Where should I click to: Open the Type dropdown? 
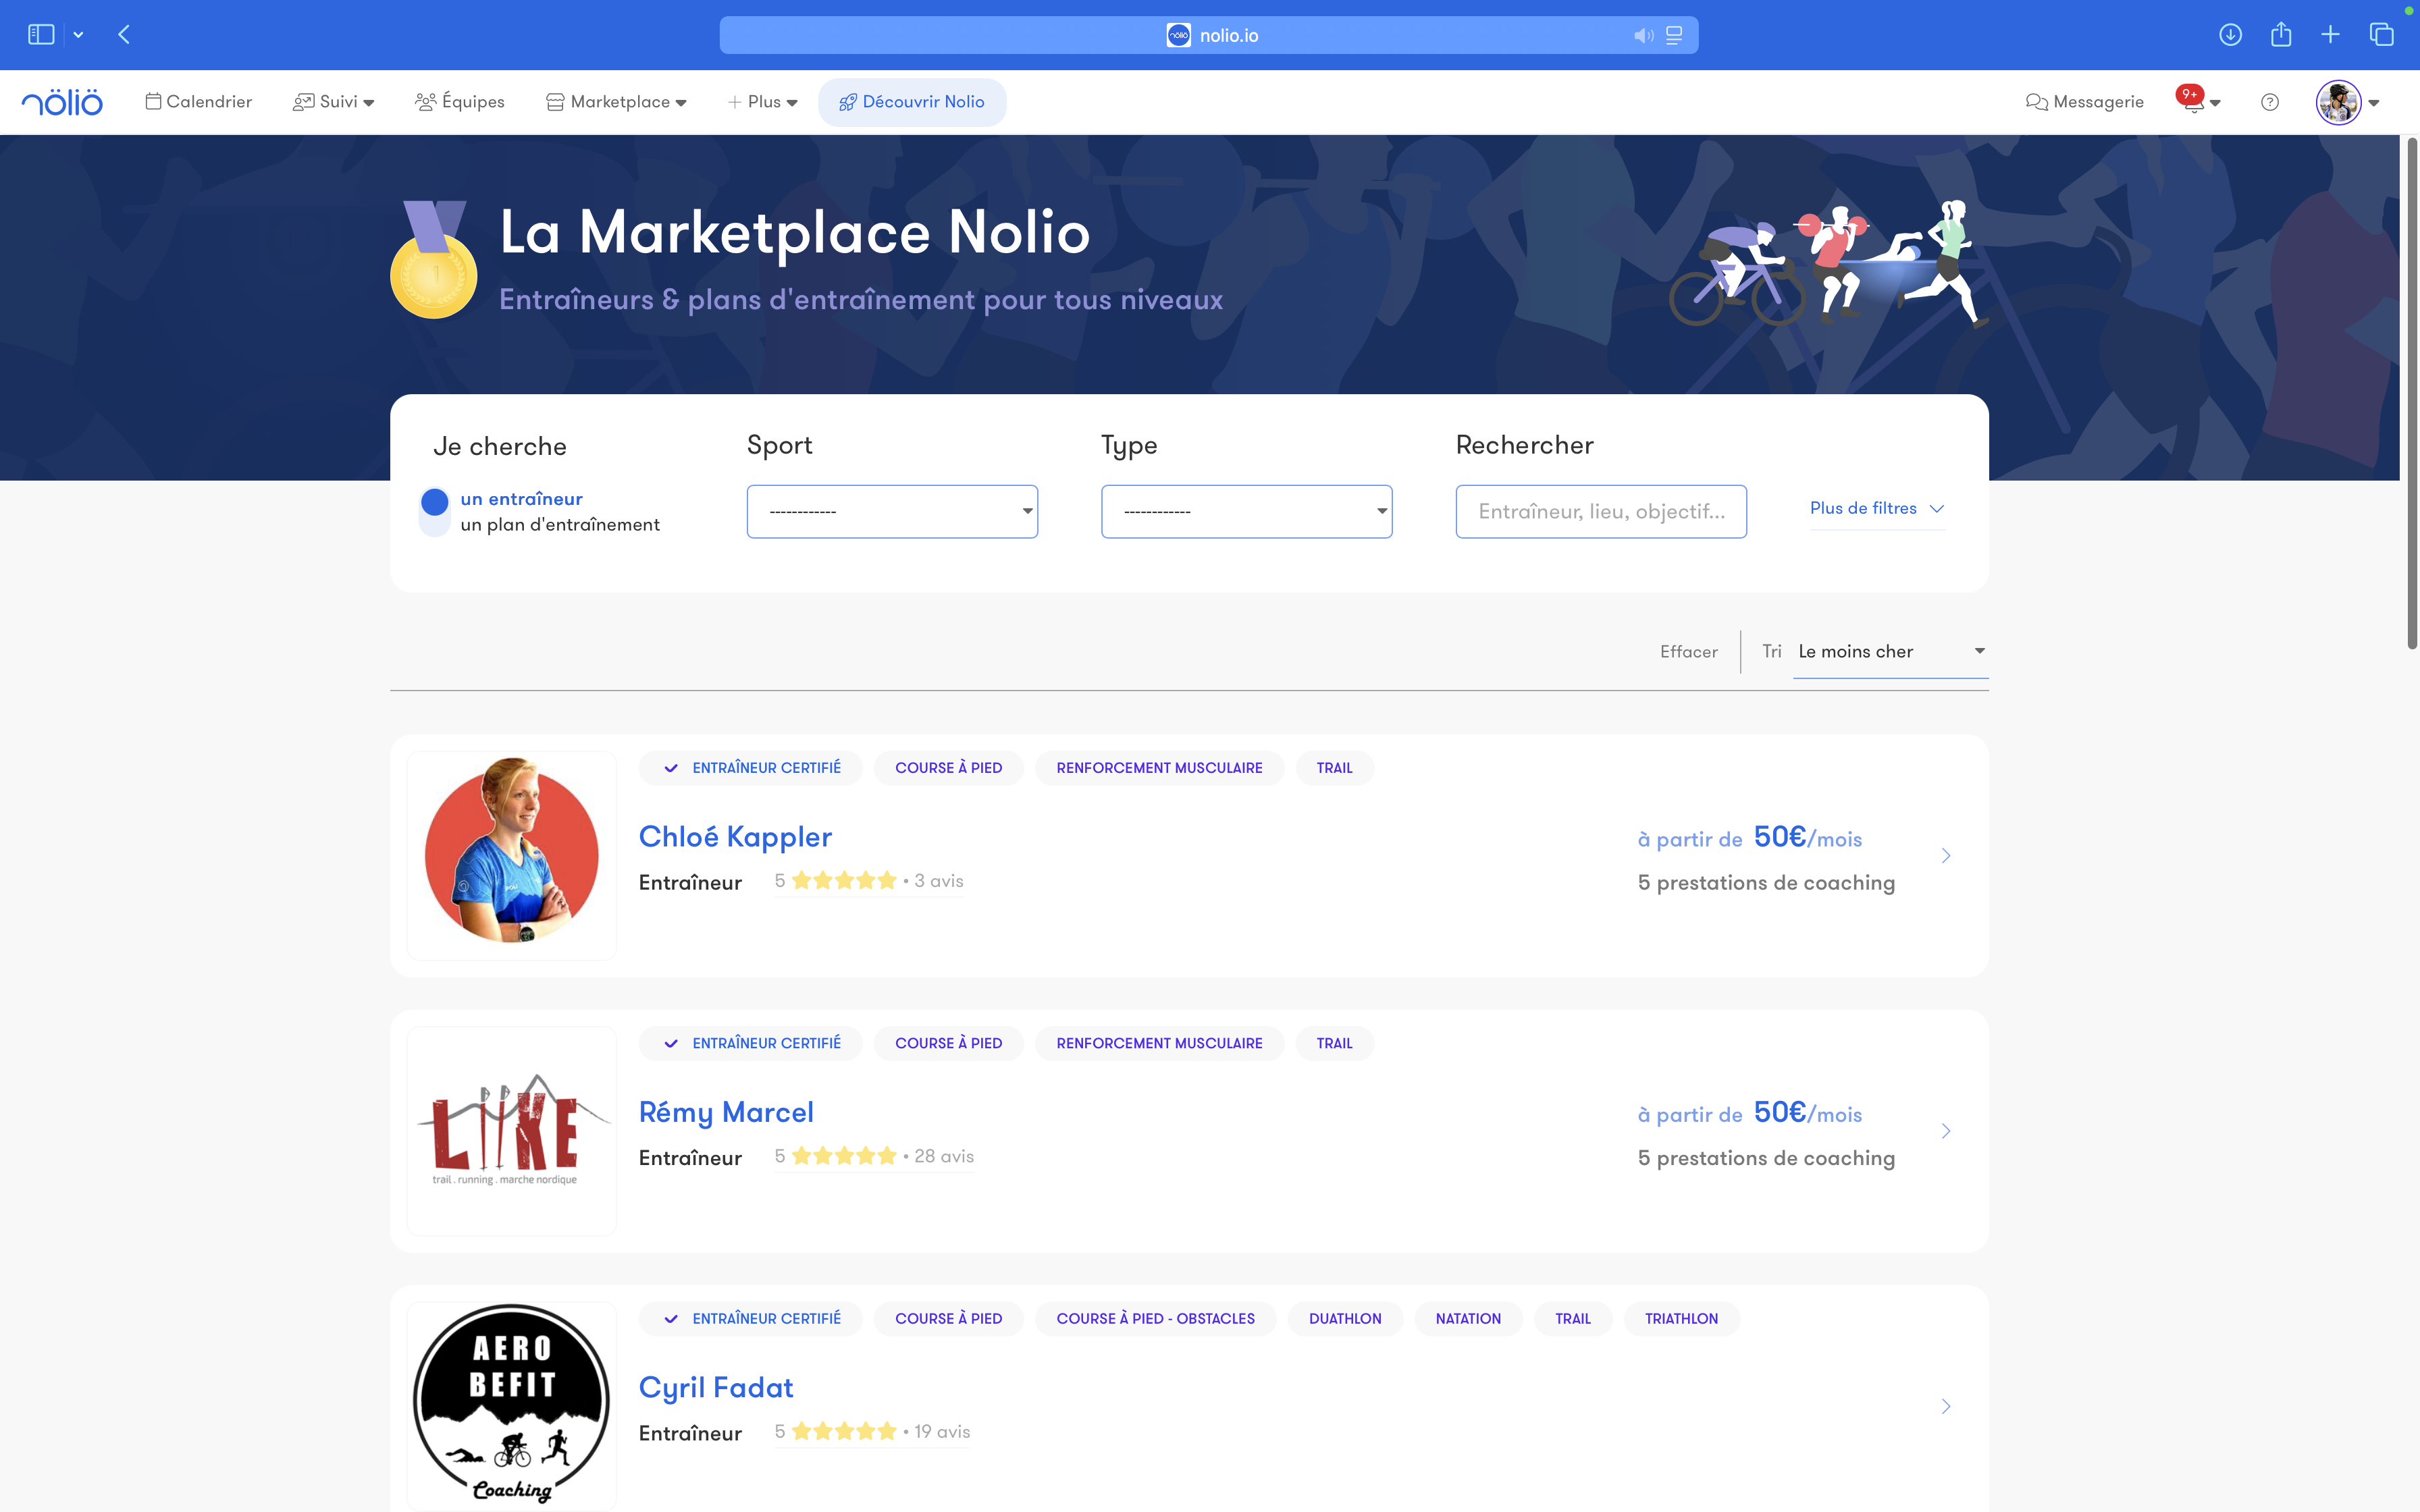click(1246, 512)
